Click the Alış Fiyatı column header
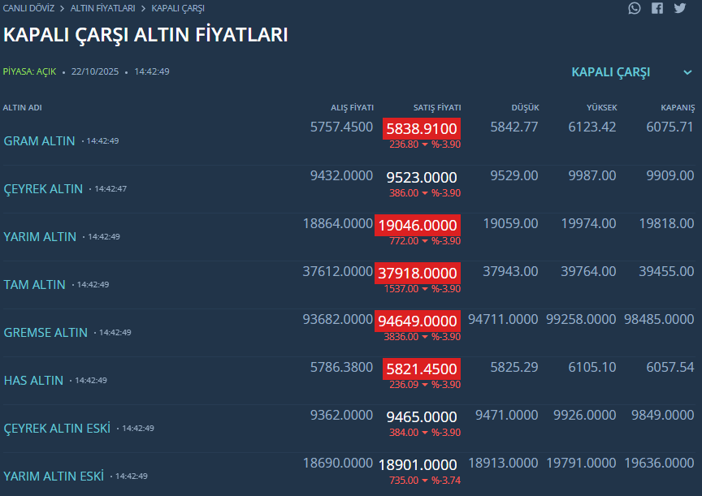Image resolution: width=702 pixels, height=496 pixels. (x=352, y=108)
